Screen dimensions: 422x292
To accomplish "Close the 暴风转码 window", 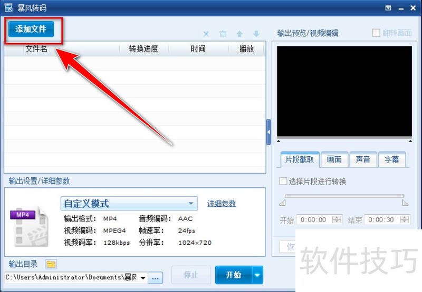I will click(413, 8).
